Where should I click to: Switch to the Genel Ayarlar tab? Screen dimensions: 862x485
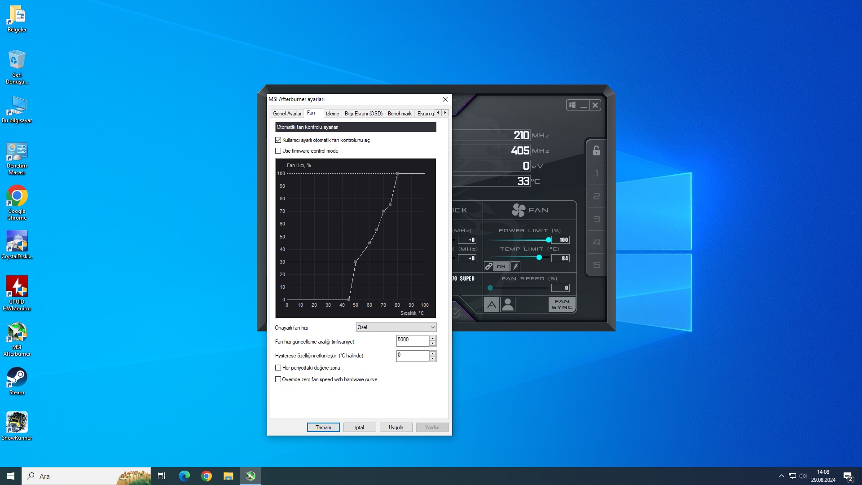click(x=287, y=114)
